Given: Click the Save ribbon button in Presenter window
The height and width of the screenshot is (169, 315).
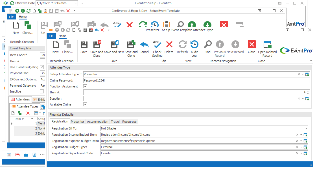Looking at the screenshot, I should click(84, 47).
